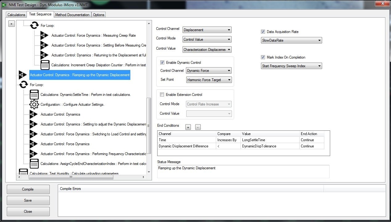Enable the Extension Control checkbox
391x222 pixels.
pos(162,95)
